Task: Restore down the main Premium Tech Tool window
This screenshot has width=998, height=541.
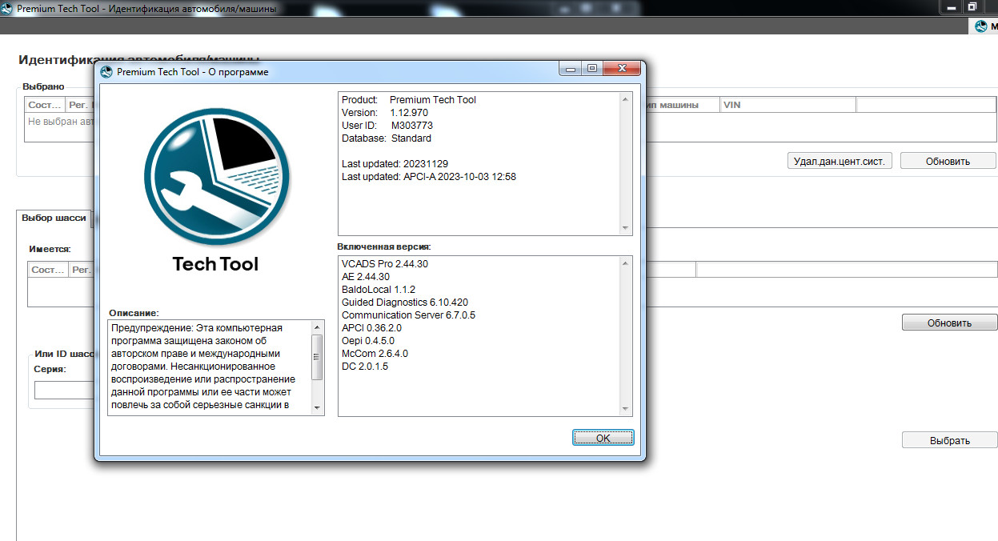Action: point(972,6)
